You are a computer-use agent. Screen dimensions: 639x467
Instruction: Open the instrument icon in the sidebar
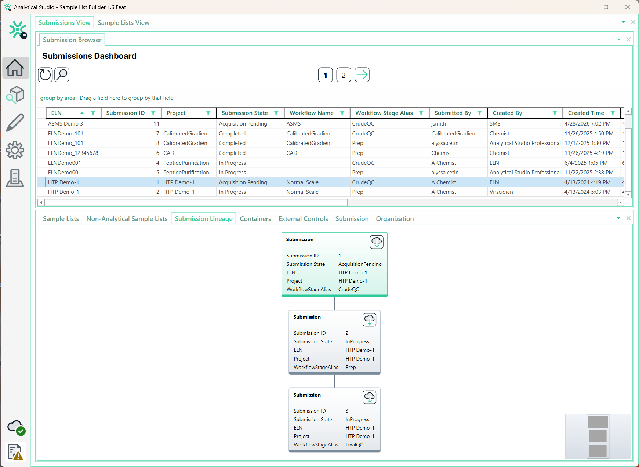click(15, 178)
